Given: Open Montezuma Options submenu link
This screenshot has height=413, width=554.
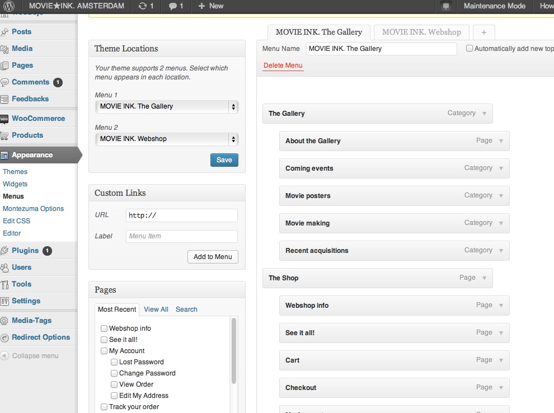Looking at the screenshot, I should [33, 209].
